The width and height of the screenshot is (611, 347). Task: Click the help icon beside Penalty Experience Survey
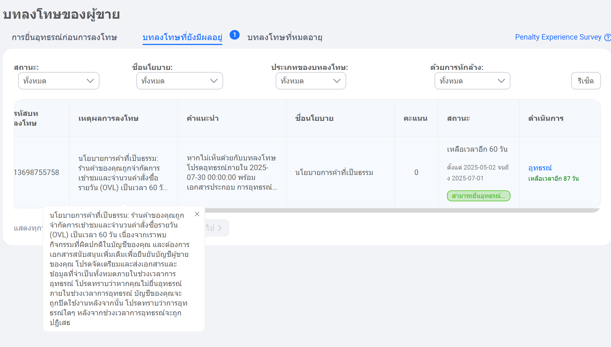click(x=607, y=37)
